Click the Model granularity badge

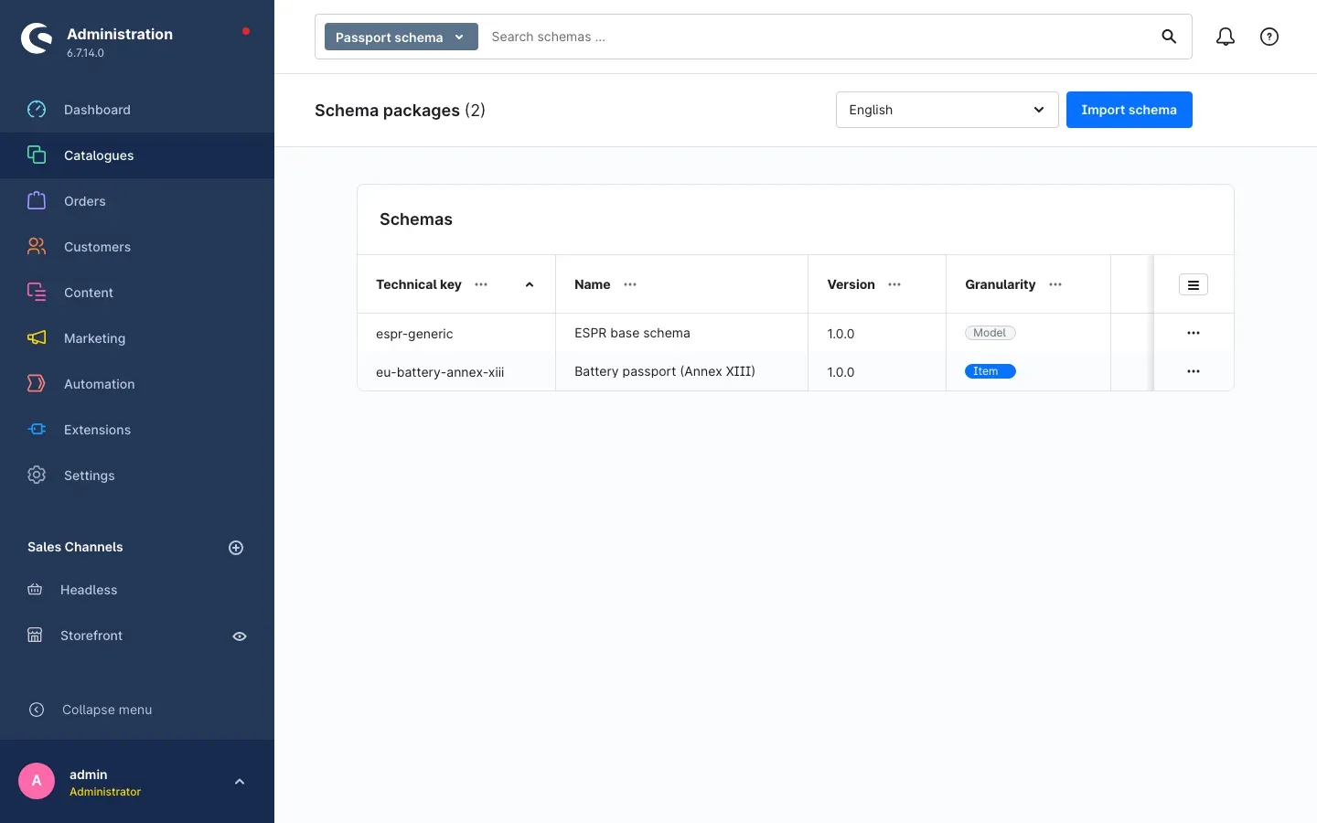tap(990, 333)
